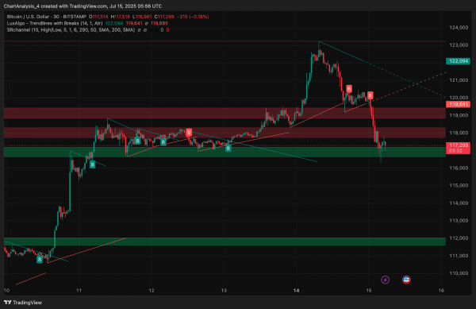Select the current price label 117,299 with countdown
Screen dimensions: 476x309
coord(458,148)
